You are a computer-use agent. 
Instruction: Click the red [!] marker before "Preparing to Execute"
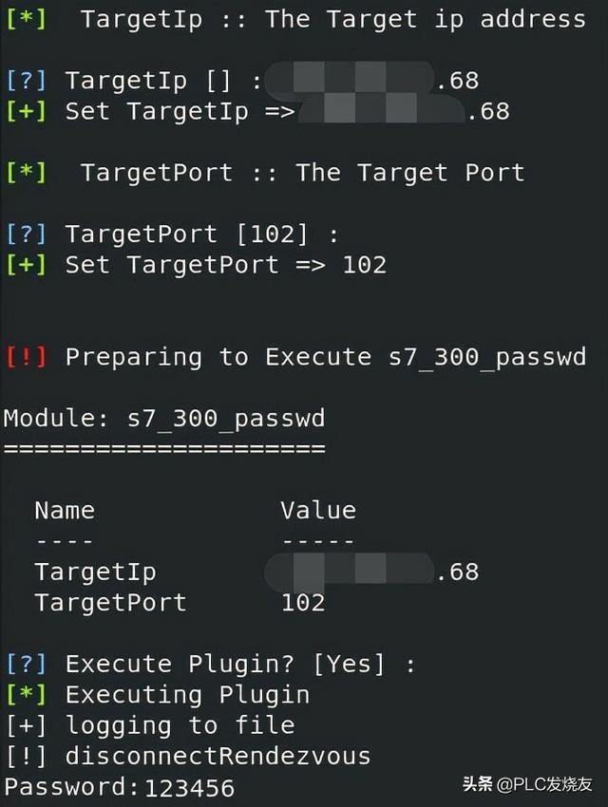(x=27, y=357)
